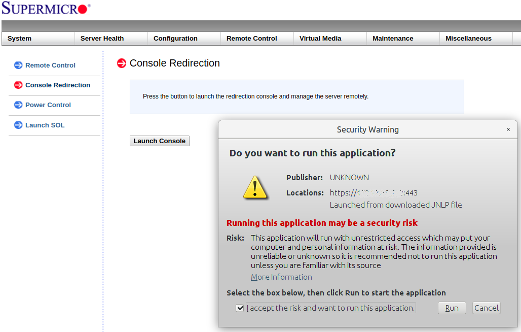Uncheck the accept the risk checkbox
Viewport: 521px width, 332px height.
pos(240,308)
